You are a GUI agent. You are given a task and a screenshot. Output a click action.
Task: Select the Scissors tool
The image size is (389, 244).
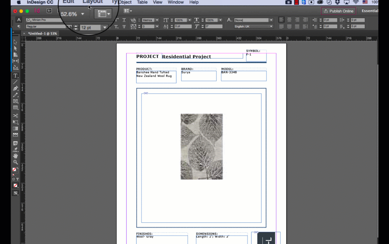[x=15, y=115]
